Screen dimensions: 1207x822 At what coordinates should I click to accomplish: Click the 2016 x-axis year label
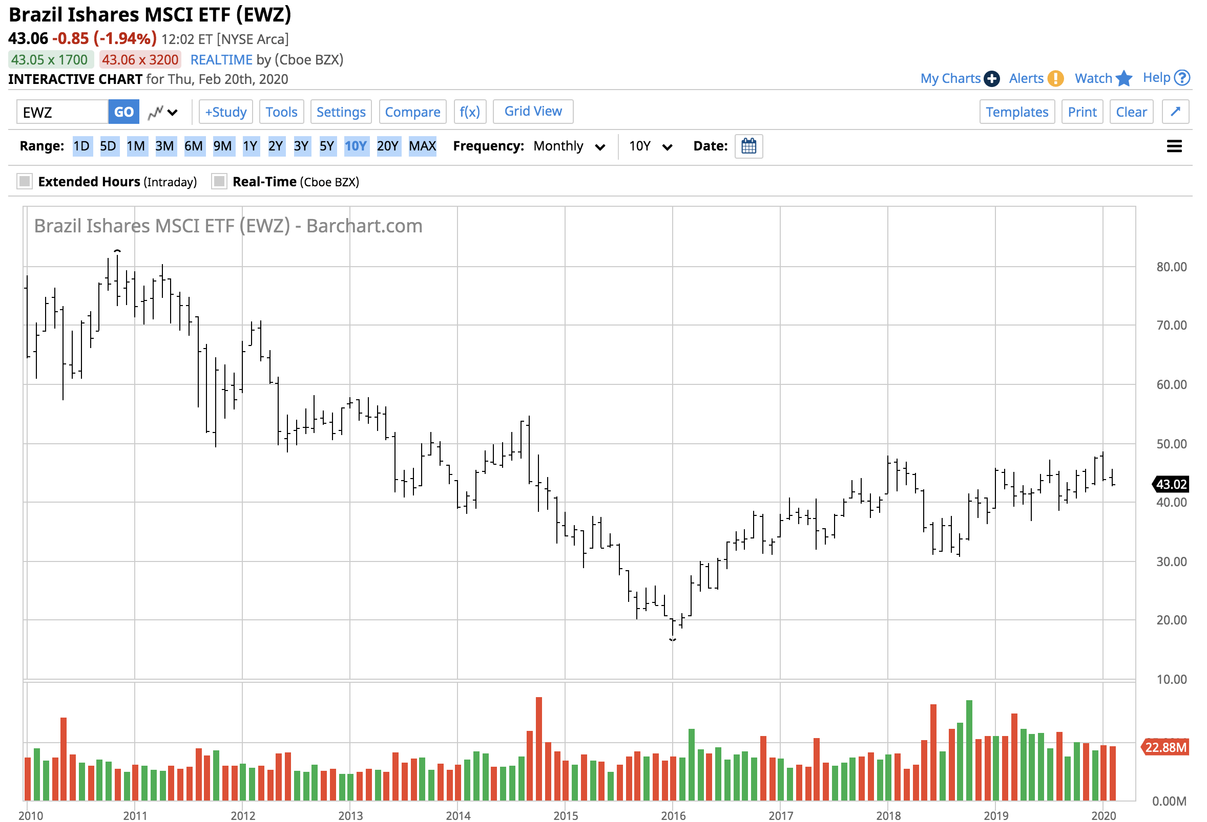(x=673, y=815)
